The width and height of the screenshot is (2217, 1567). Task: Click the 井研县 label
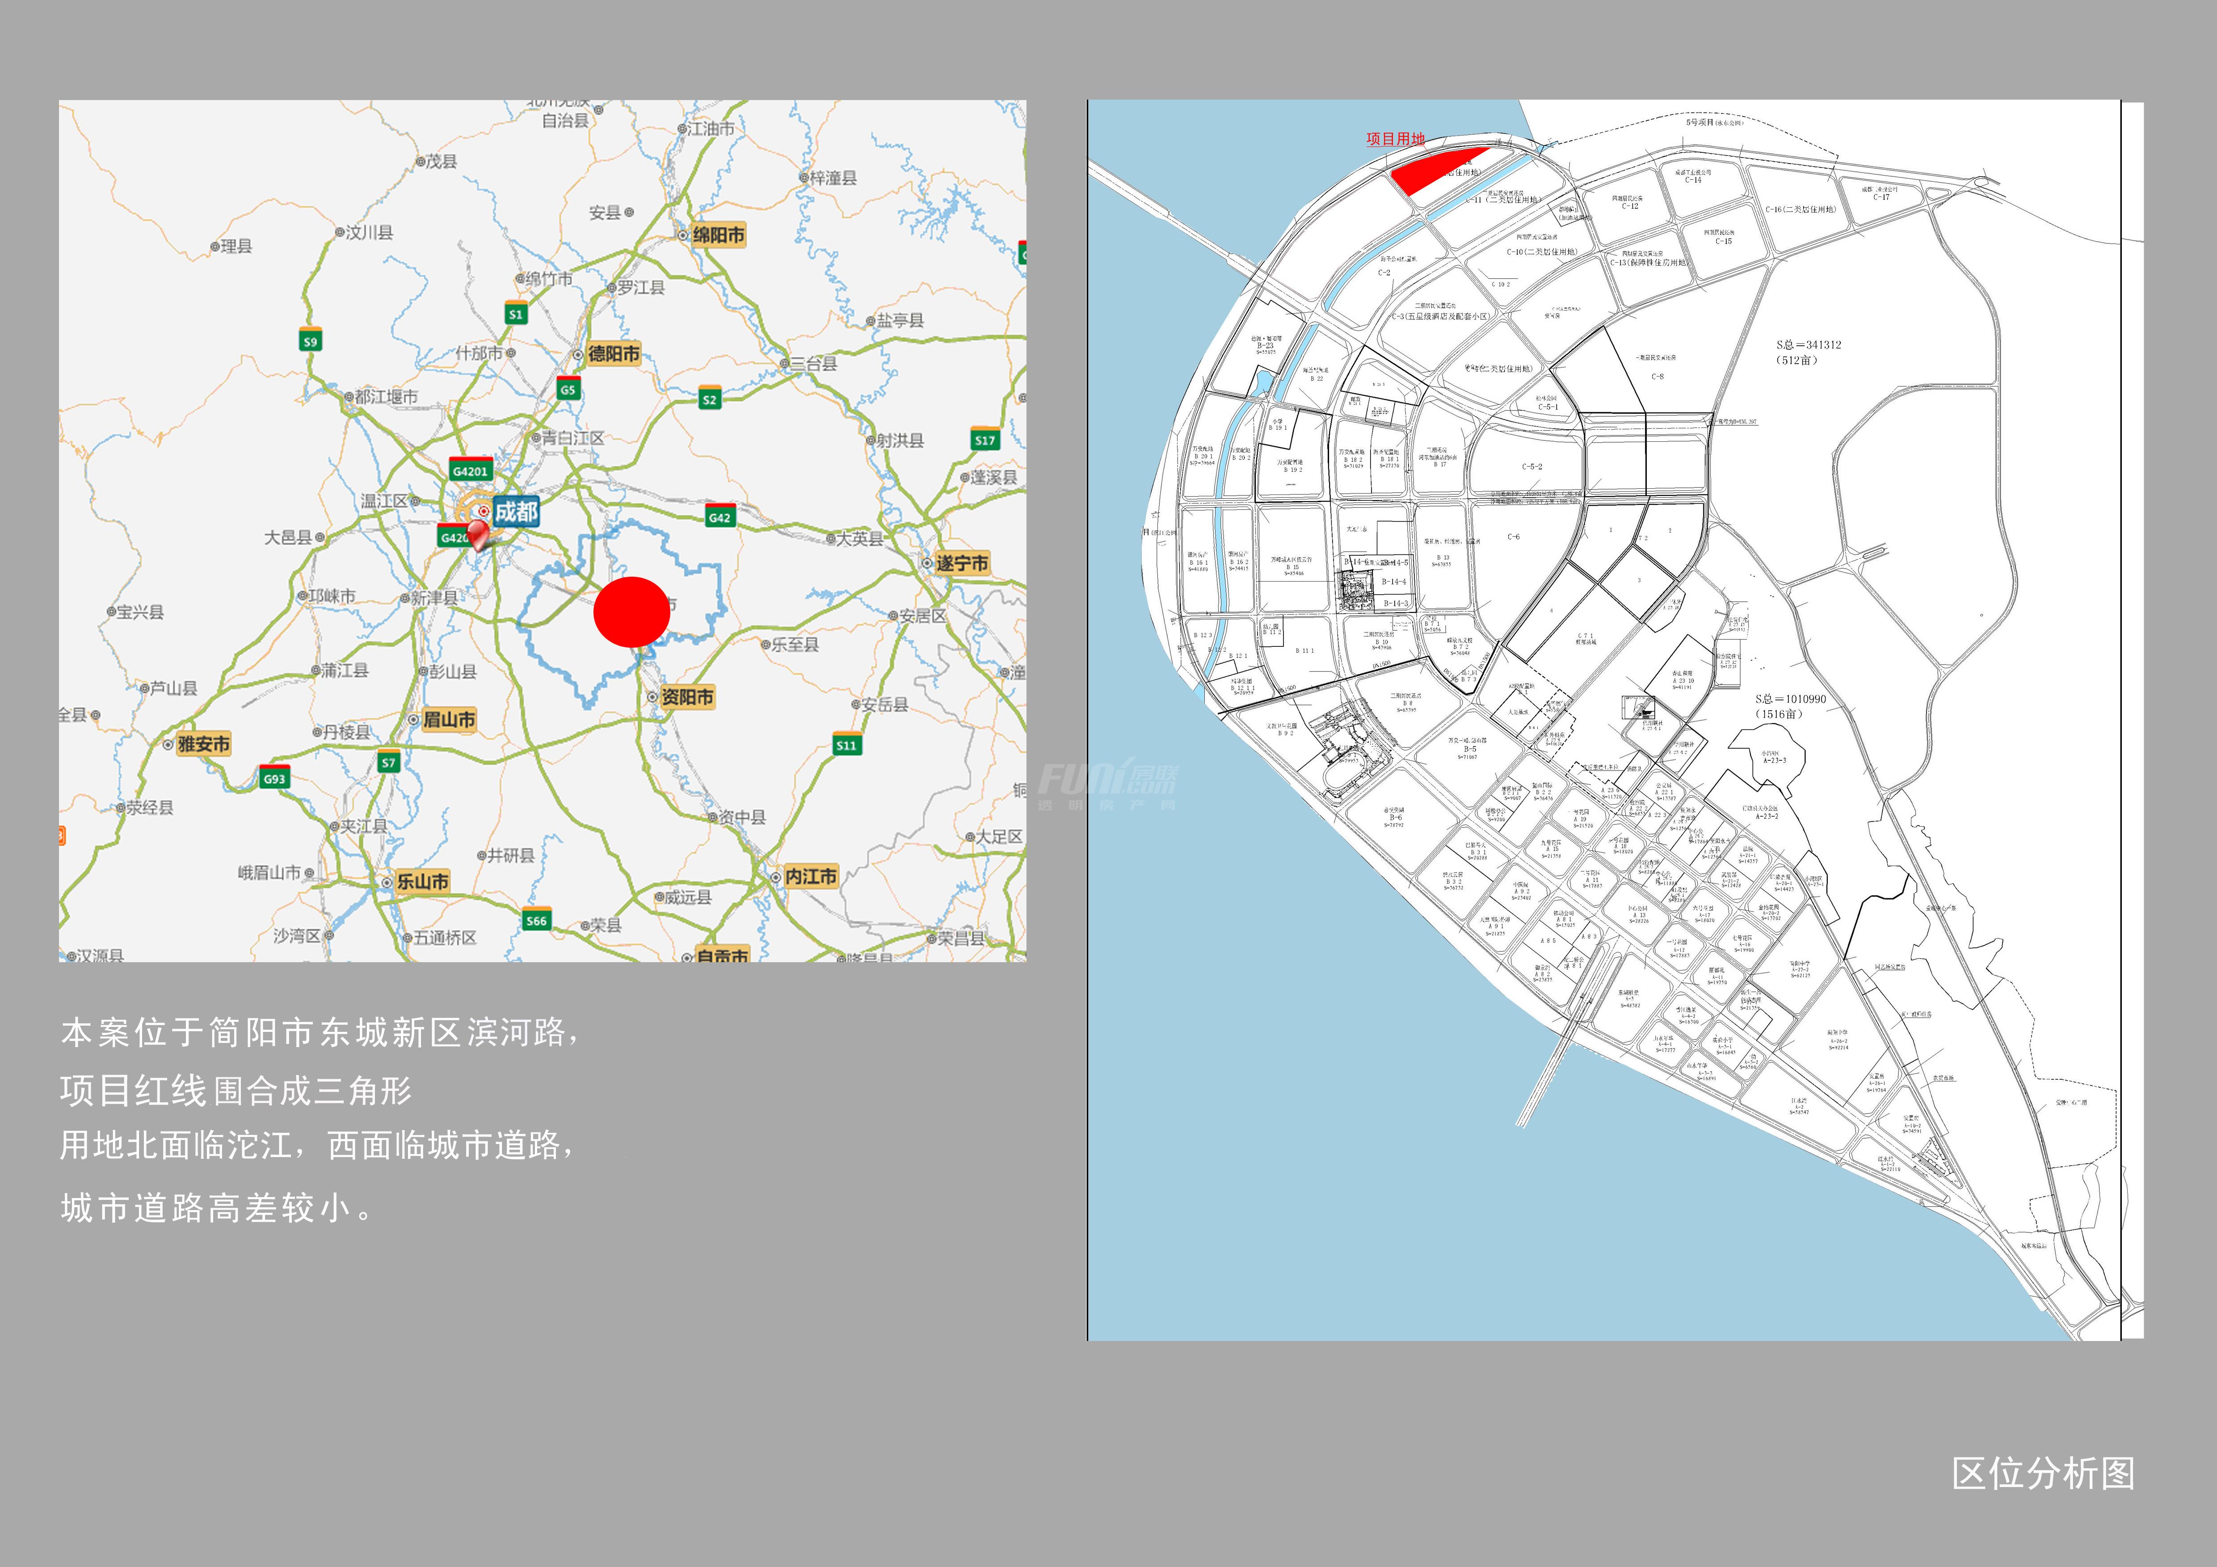(x=511, y=855)
